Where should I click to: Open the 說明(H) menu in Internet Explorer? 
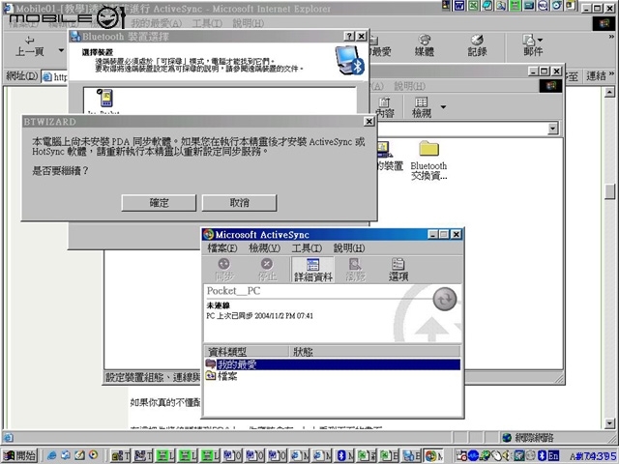click(x=249, y=23)
